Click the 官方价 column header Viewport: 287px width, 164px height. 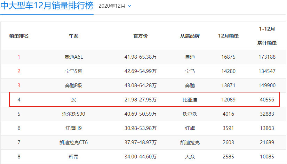141,36
